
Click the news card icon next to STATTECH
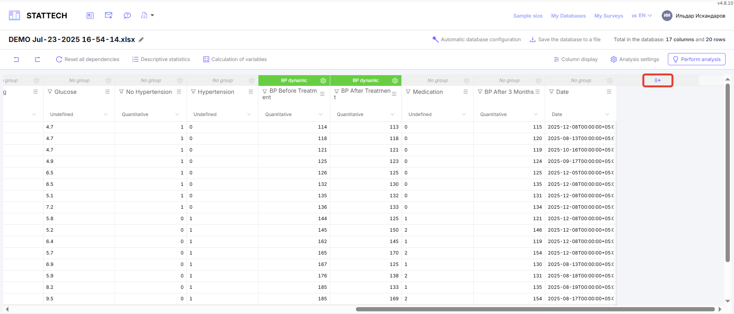90,15
